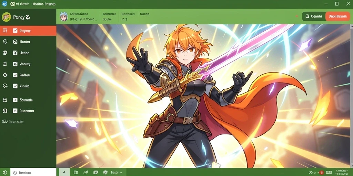
Task: Click the target icon beside Saritan
Action: coord(5,75)
